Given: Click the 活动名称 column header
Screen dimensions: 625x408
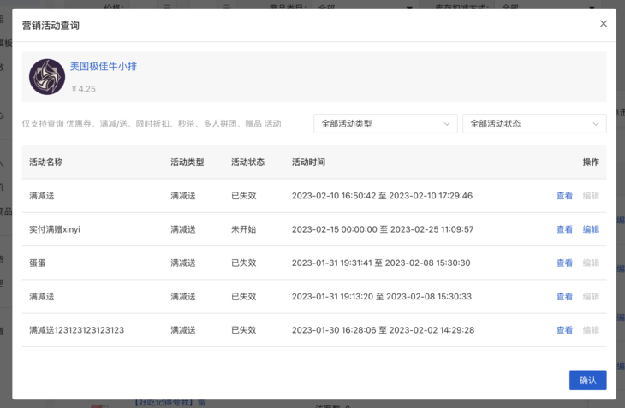Looking at the screenshot, I should click(46, 163).
